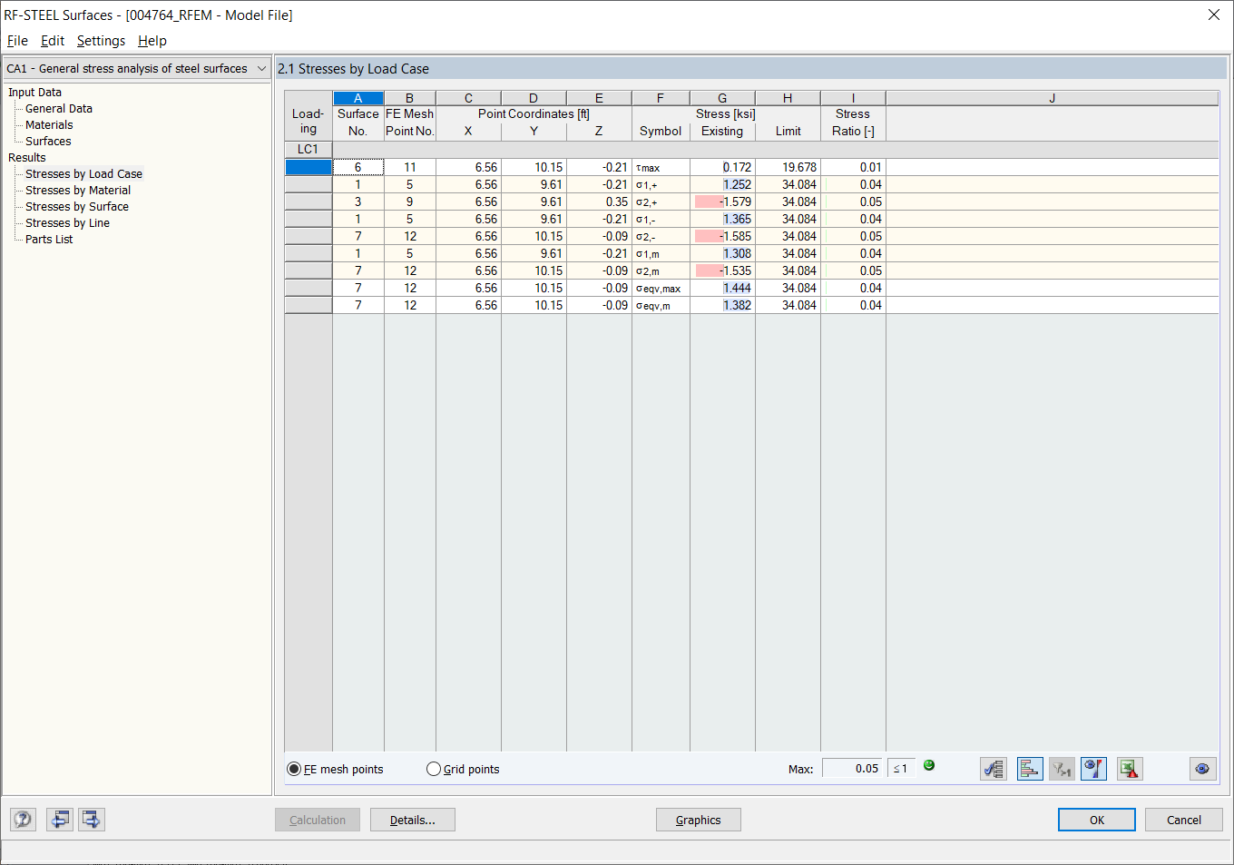Viewport: 1234px width, 865px height.
Task: Select the FE mesh points radio button
Action: click(293, 768)
